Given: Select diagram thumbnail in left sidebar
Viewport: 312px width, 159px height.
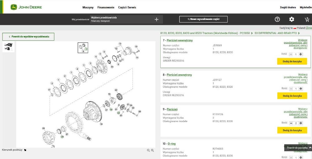Looking at the screenshot, I should click(x=8, y=47).
